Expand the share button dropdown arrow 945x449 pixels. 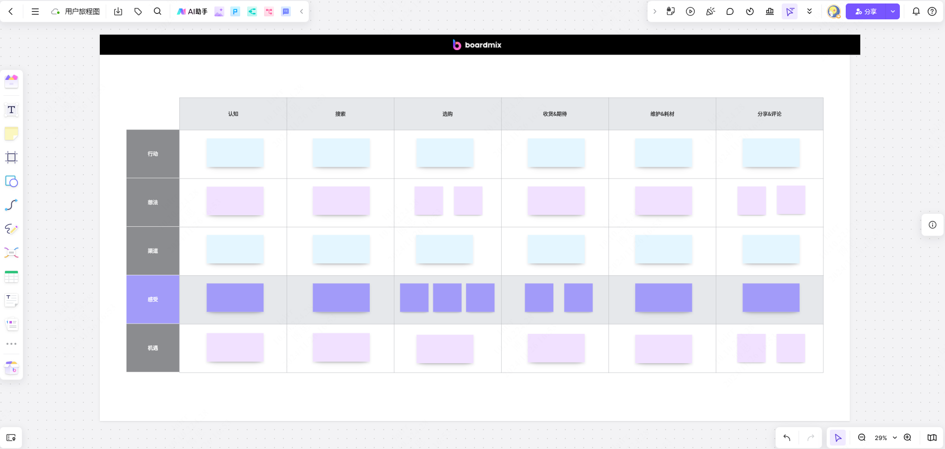click(x=893, y=11)
